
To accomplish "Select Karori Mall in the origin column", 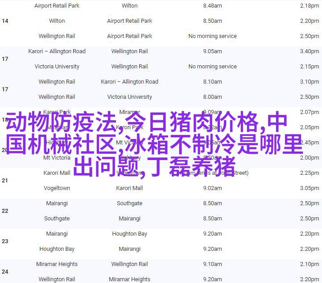I will [x=57, y=173].
